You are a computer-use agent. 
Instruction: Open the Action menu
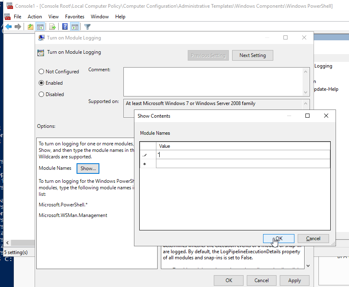tap(35, 17)
